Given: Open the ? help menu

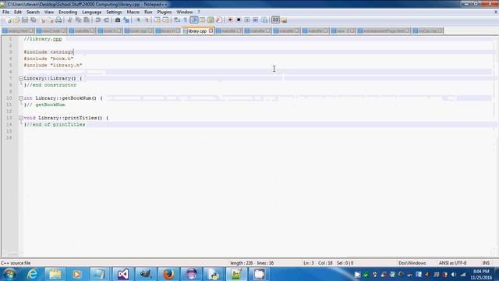Looking at the screenshot, I should 199,12.
